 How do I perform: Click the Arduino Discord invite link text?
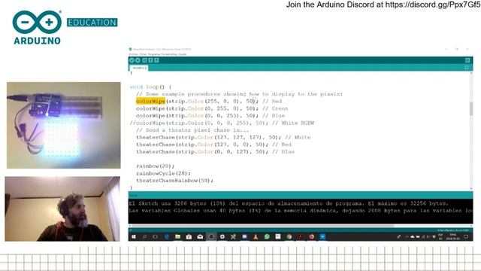383,5
